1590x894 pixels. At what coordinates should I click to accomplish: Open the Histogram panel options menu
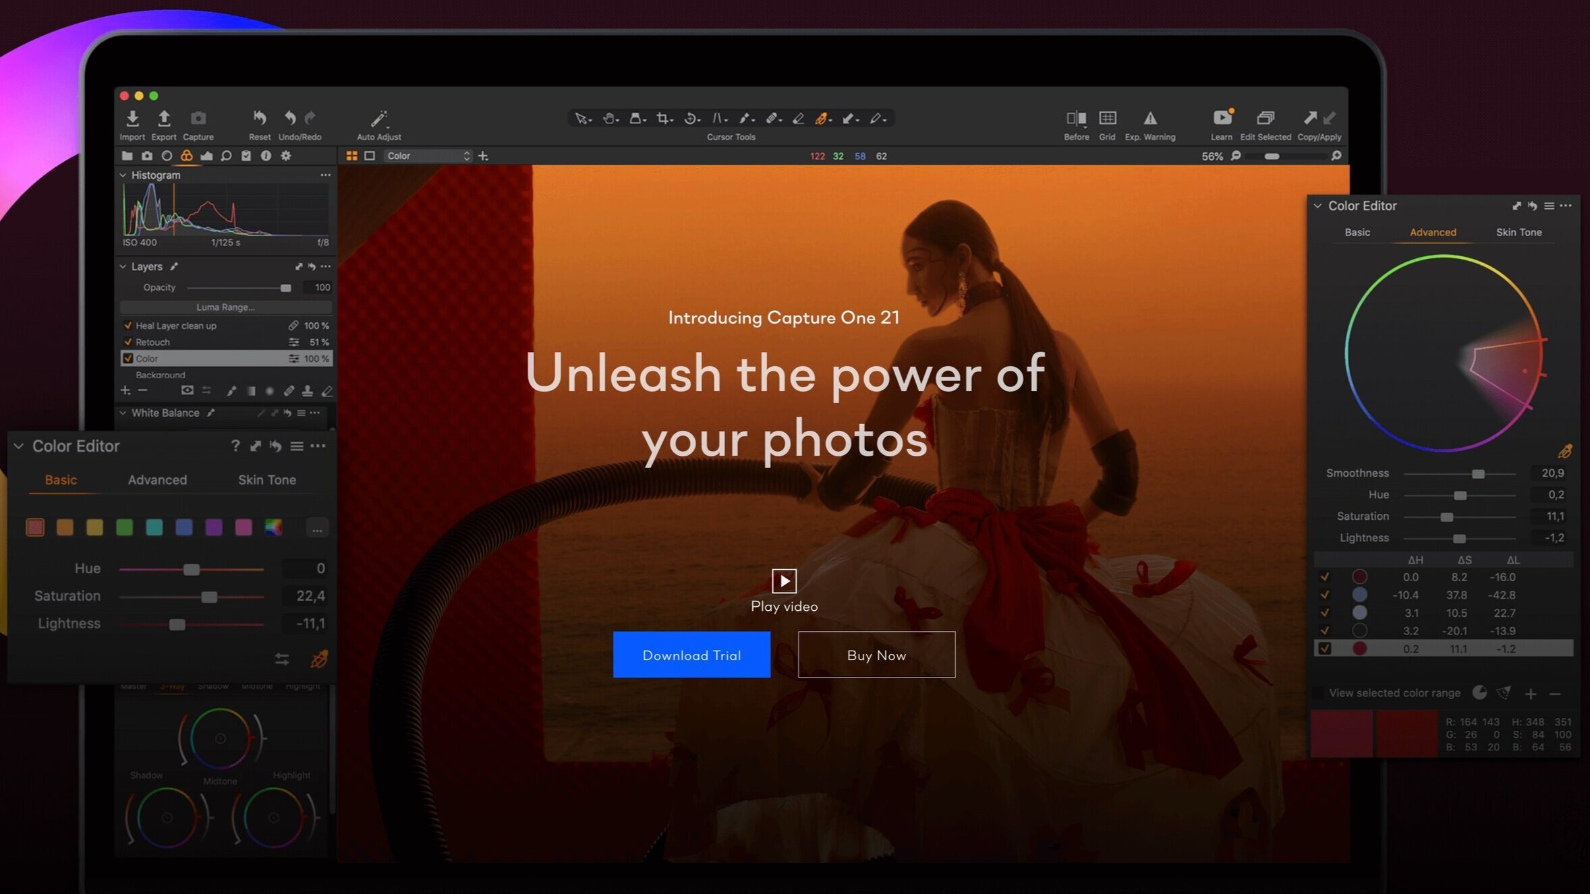326,175
